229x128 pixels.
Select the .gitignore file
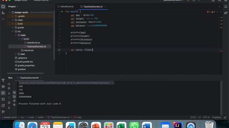22,58
